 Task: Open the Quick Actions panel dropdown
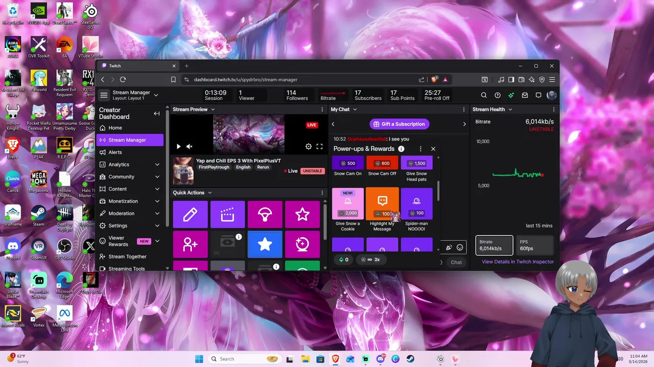(x=209, y=193)
